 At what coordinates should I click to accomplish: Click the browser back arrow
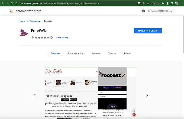[3, 3]
